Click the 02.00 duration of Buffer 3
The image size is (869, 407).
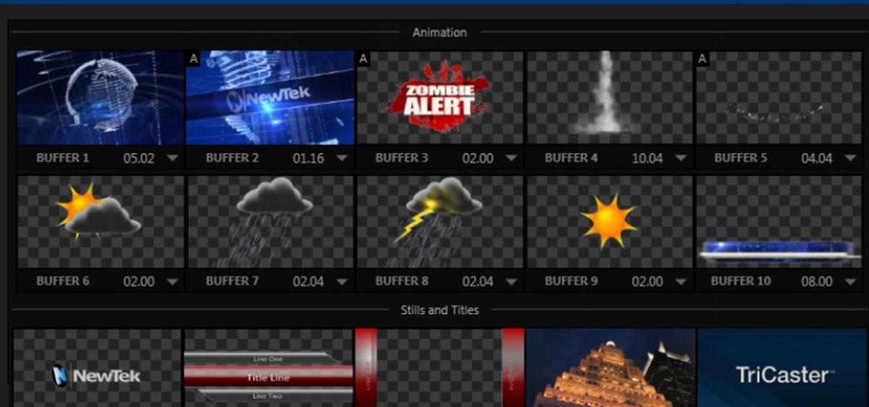pos(478,158)
